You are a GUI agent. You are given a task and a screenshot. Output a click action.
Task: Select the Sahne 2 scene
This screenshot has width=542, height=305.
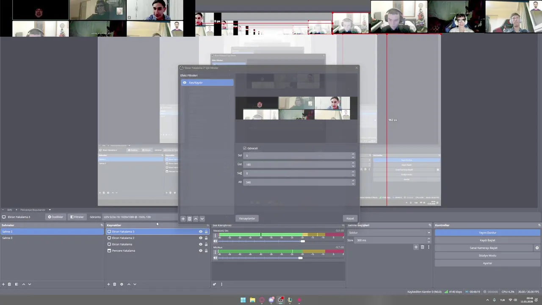pos(52,232)
